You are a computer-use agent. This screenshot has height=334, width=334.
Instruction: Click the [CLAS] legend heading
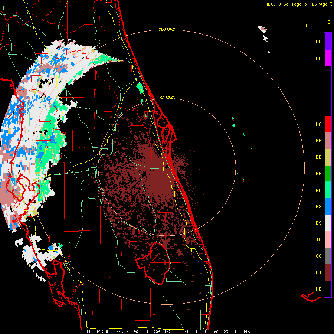click(x=314, y=26)
